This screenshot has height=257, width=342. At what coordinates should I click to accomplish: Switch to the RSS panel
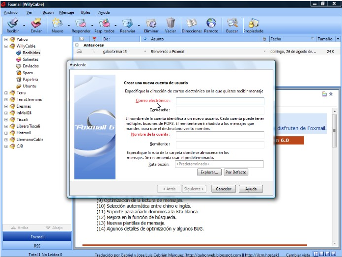pyautogui.click(x=37, y=246)
